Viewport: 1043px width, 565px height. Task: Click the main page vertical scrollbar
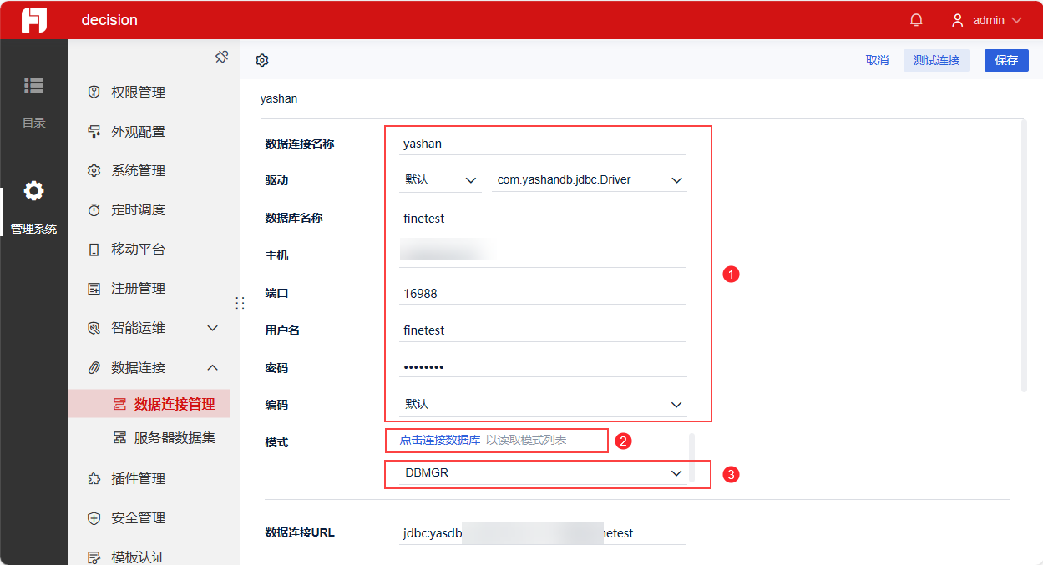tap(1025, 255)
